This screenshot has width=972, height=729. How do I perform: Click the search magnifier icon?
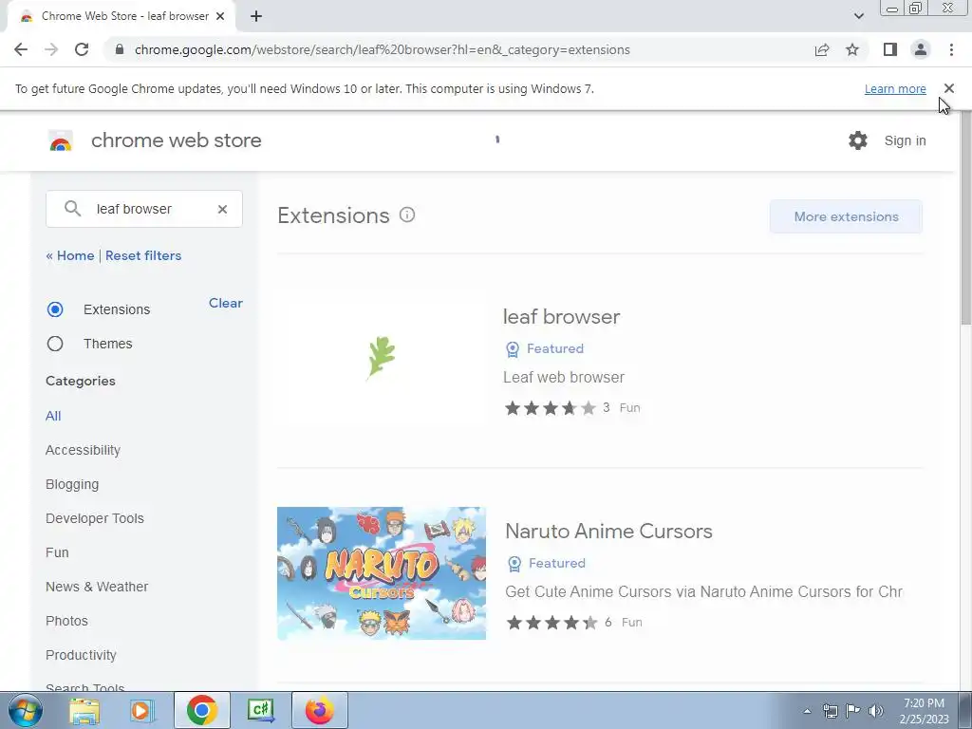pyautogui.click(x=72, y=208)
